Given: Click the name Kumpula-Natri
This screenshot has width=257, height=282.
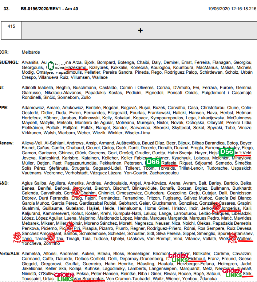Looking at the screenshot, I should pos(128,213).
